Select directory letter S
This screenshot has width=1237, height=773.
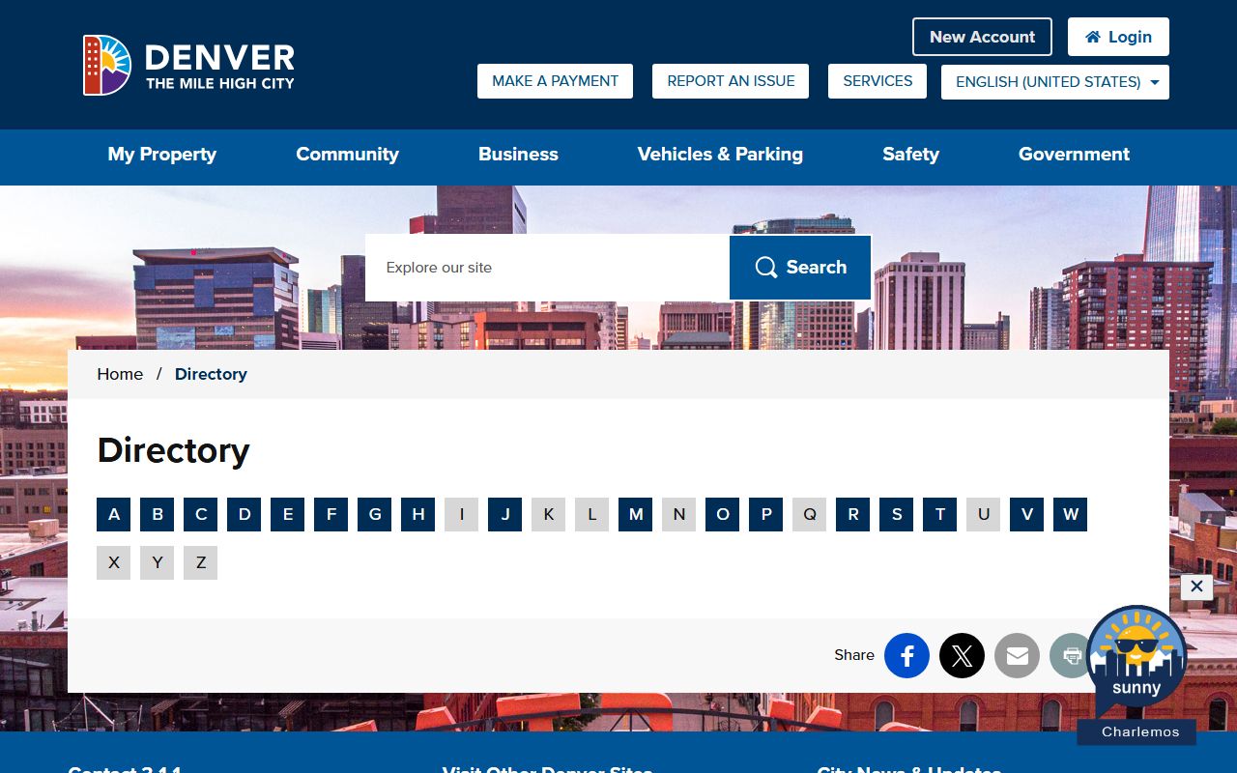point(896,514)
